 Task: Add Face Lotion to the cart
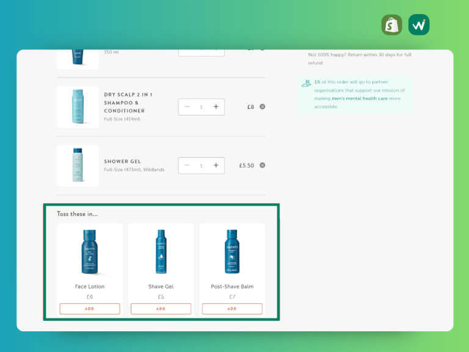(x=90, y=309)
